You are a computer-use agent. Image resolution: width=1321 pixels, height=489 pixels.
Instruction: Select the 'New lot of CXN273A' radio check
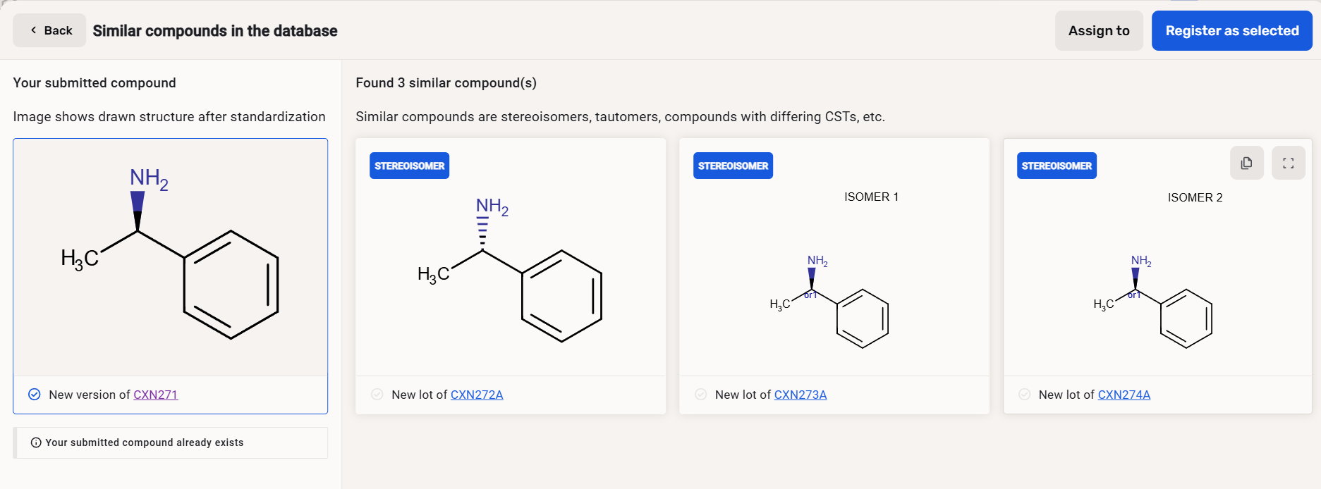point(700,395)
